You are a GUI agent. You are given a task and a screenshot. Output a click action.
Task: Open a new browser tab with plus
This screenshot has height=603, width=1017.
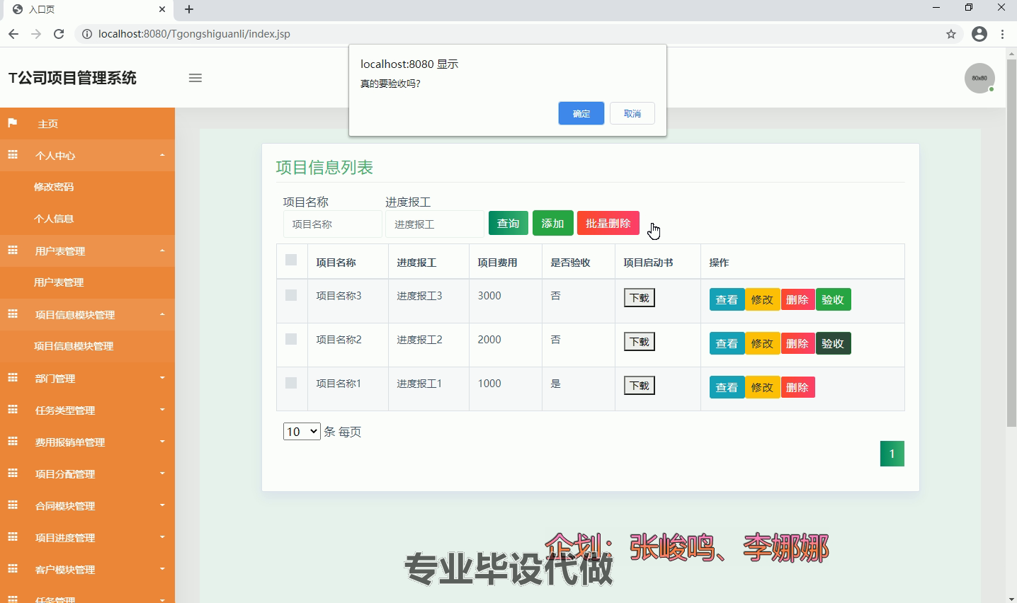point(188,9)
